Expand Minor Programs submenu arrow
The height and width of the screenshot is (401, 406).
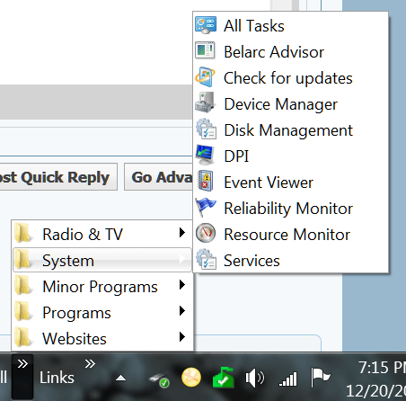tap(181, 285)
